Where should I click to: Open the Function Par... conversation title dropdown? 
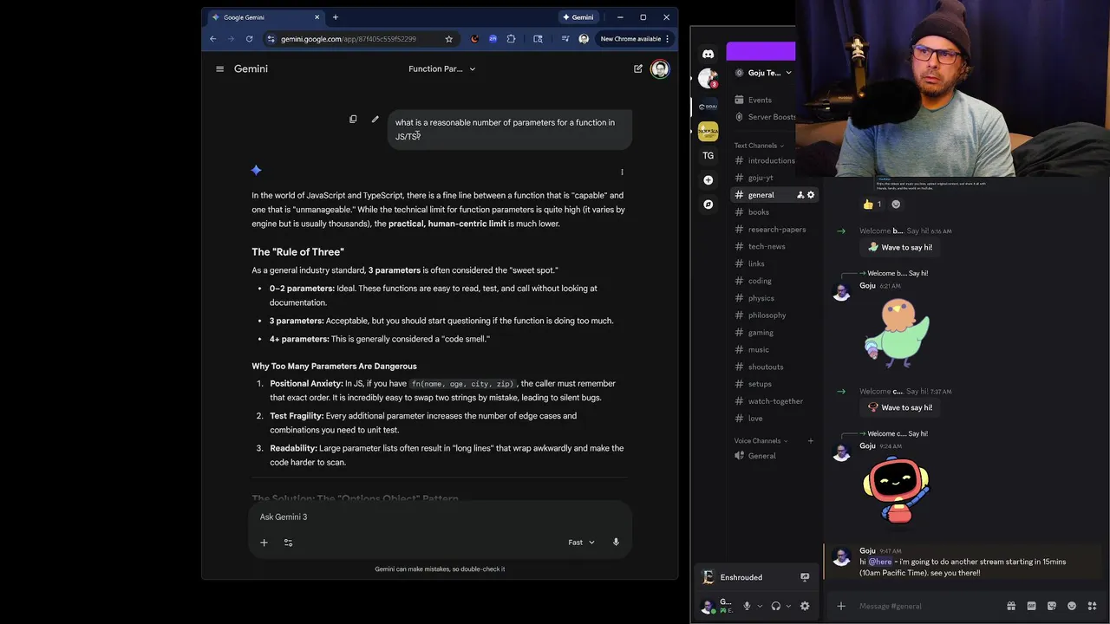point(441,68)
